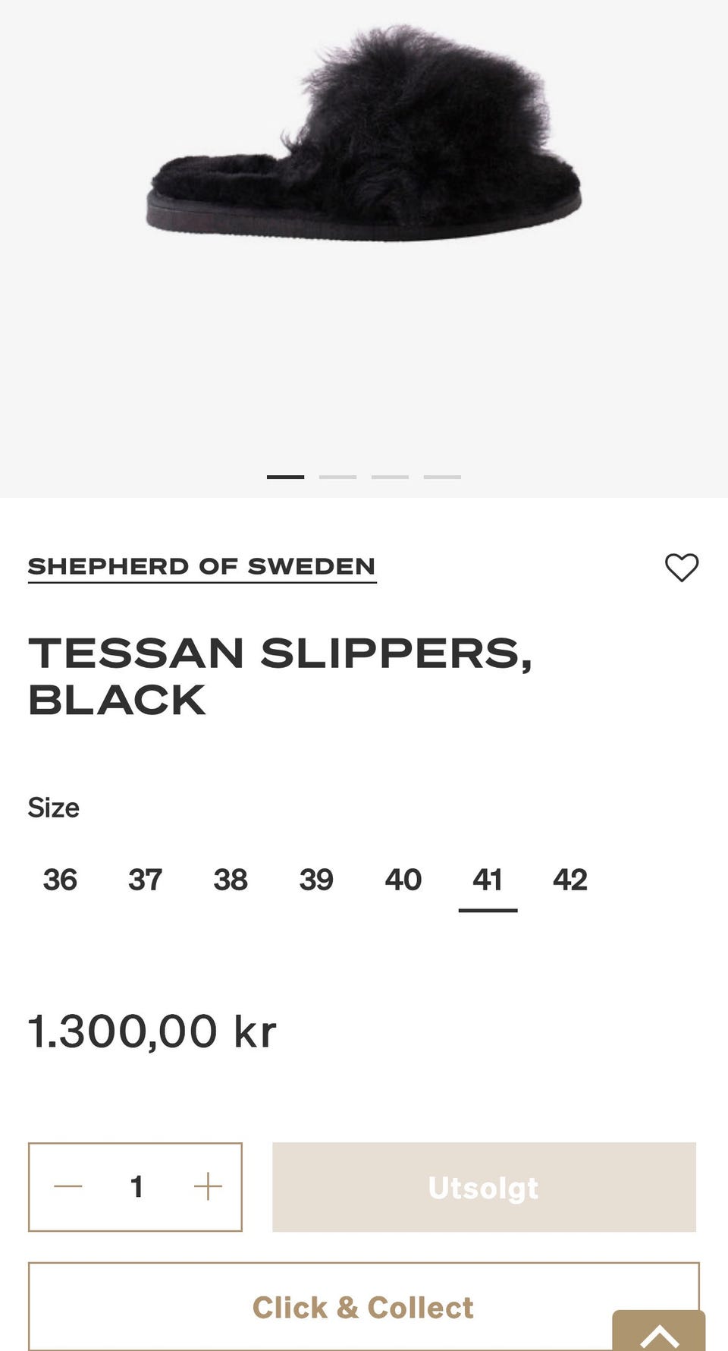
Task: Show fourth product image via indicator
Action: [x=442, y=477]
